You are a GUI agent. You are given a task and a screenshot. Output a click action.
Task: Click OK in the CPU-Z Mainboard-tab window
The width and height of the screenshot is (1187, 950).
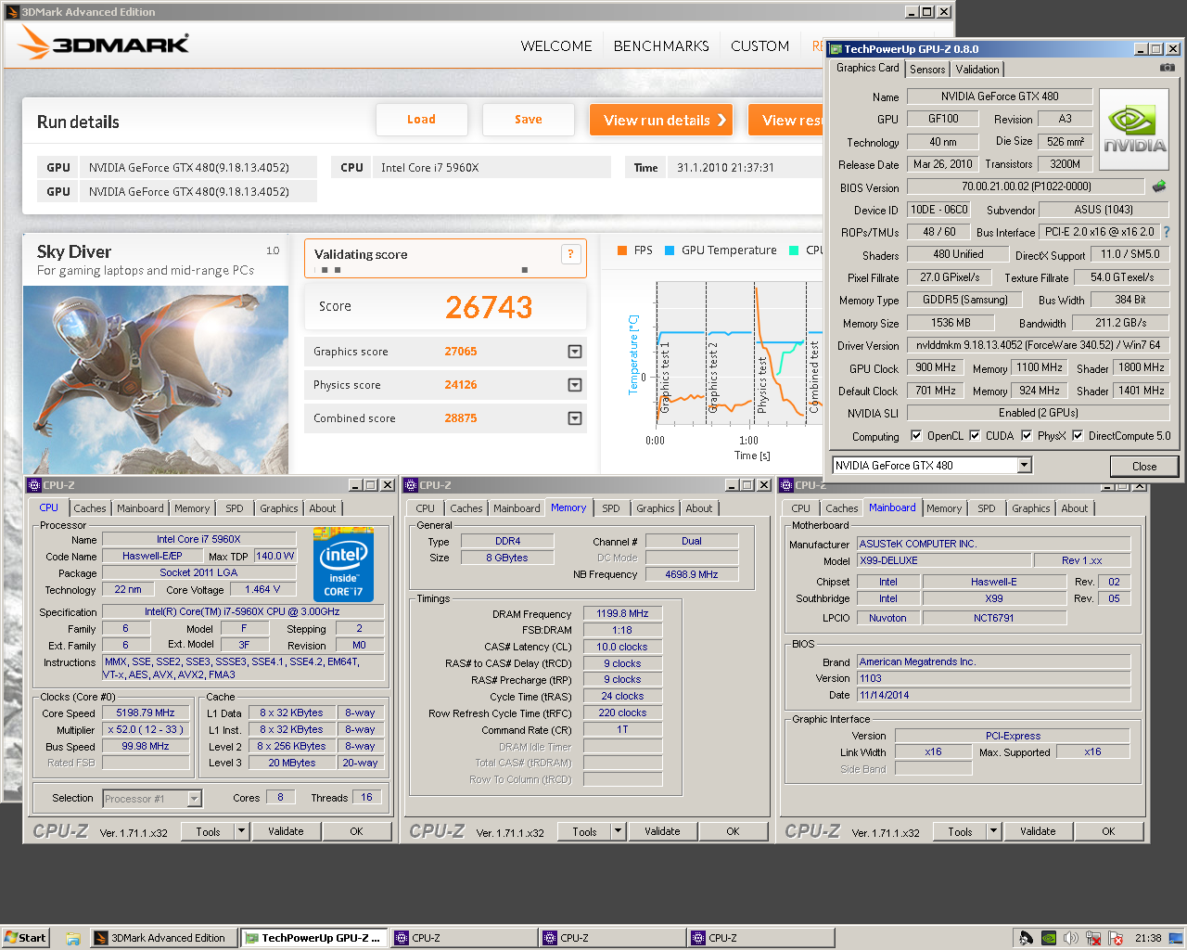click(x=1108, y=831)
